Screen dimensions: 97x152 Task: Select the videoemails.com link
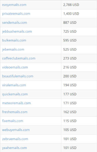[15, 67]
